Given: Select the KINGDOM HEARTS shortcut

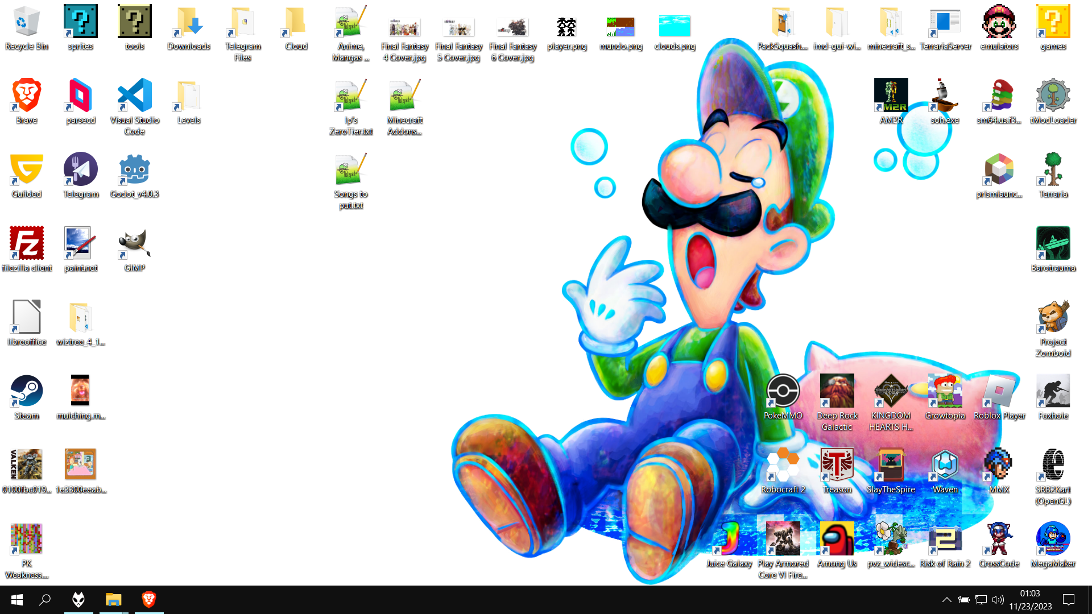Looking at the screenshot, I should pos(891,403).
